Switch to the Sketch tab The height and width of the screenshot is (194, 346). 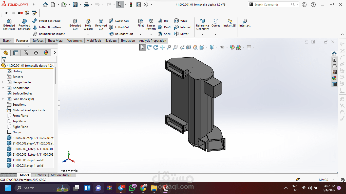7,41
